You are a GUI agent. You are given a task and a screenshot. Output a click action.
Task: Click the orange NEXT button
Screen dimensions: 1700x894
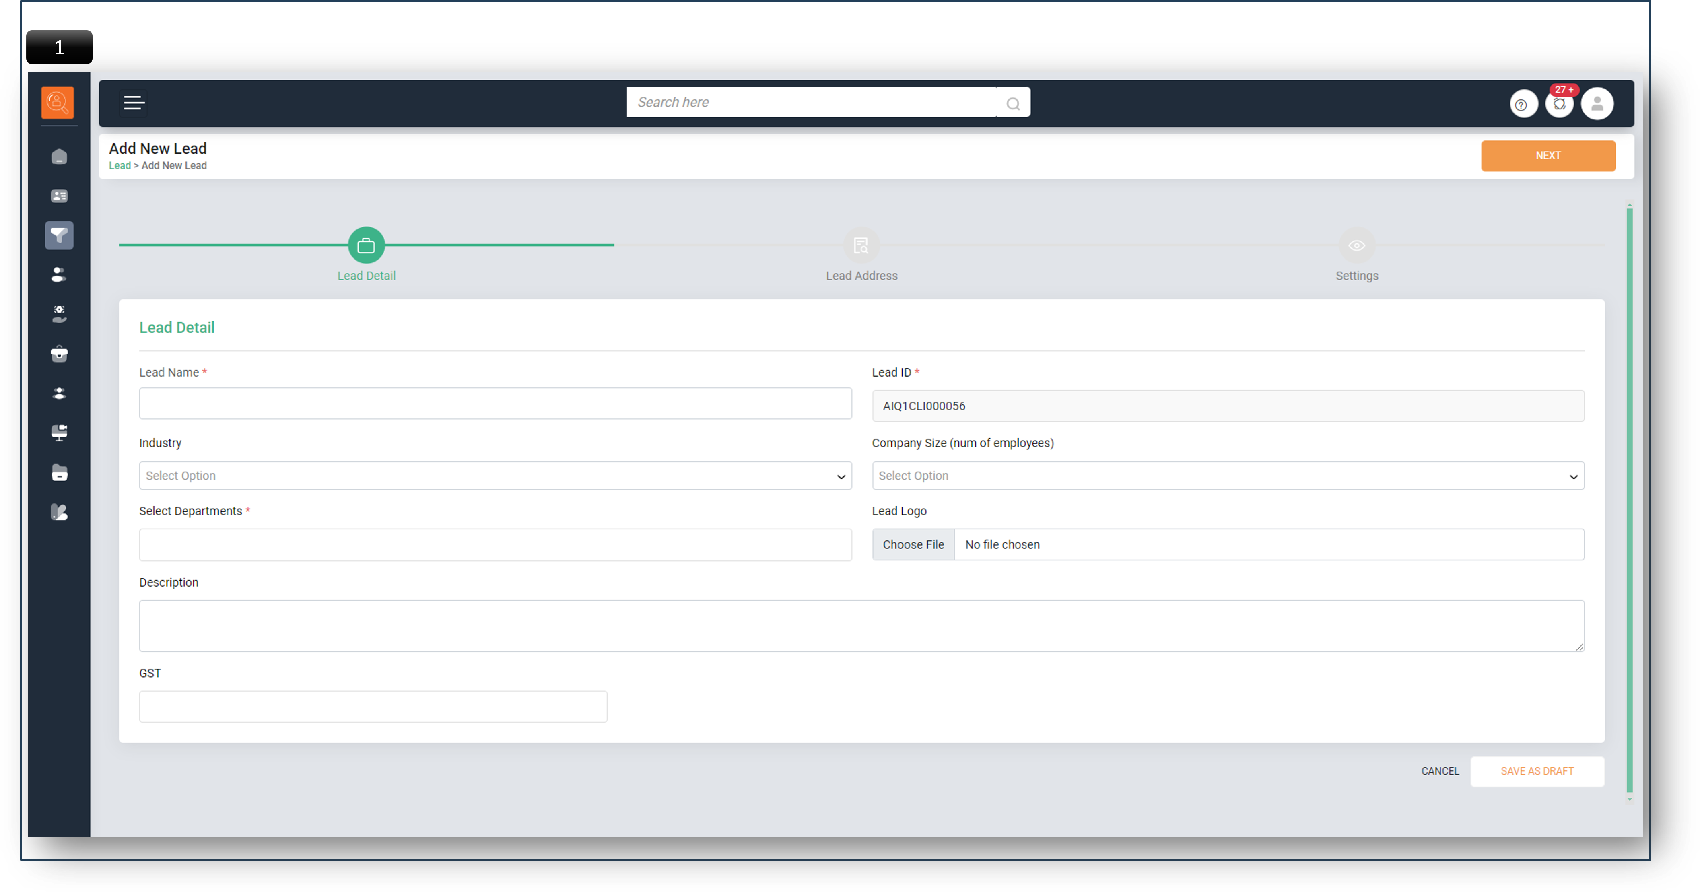[1548, 156]
